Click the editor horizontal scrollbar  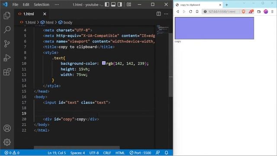[x=77, y=147]
